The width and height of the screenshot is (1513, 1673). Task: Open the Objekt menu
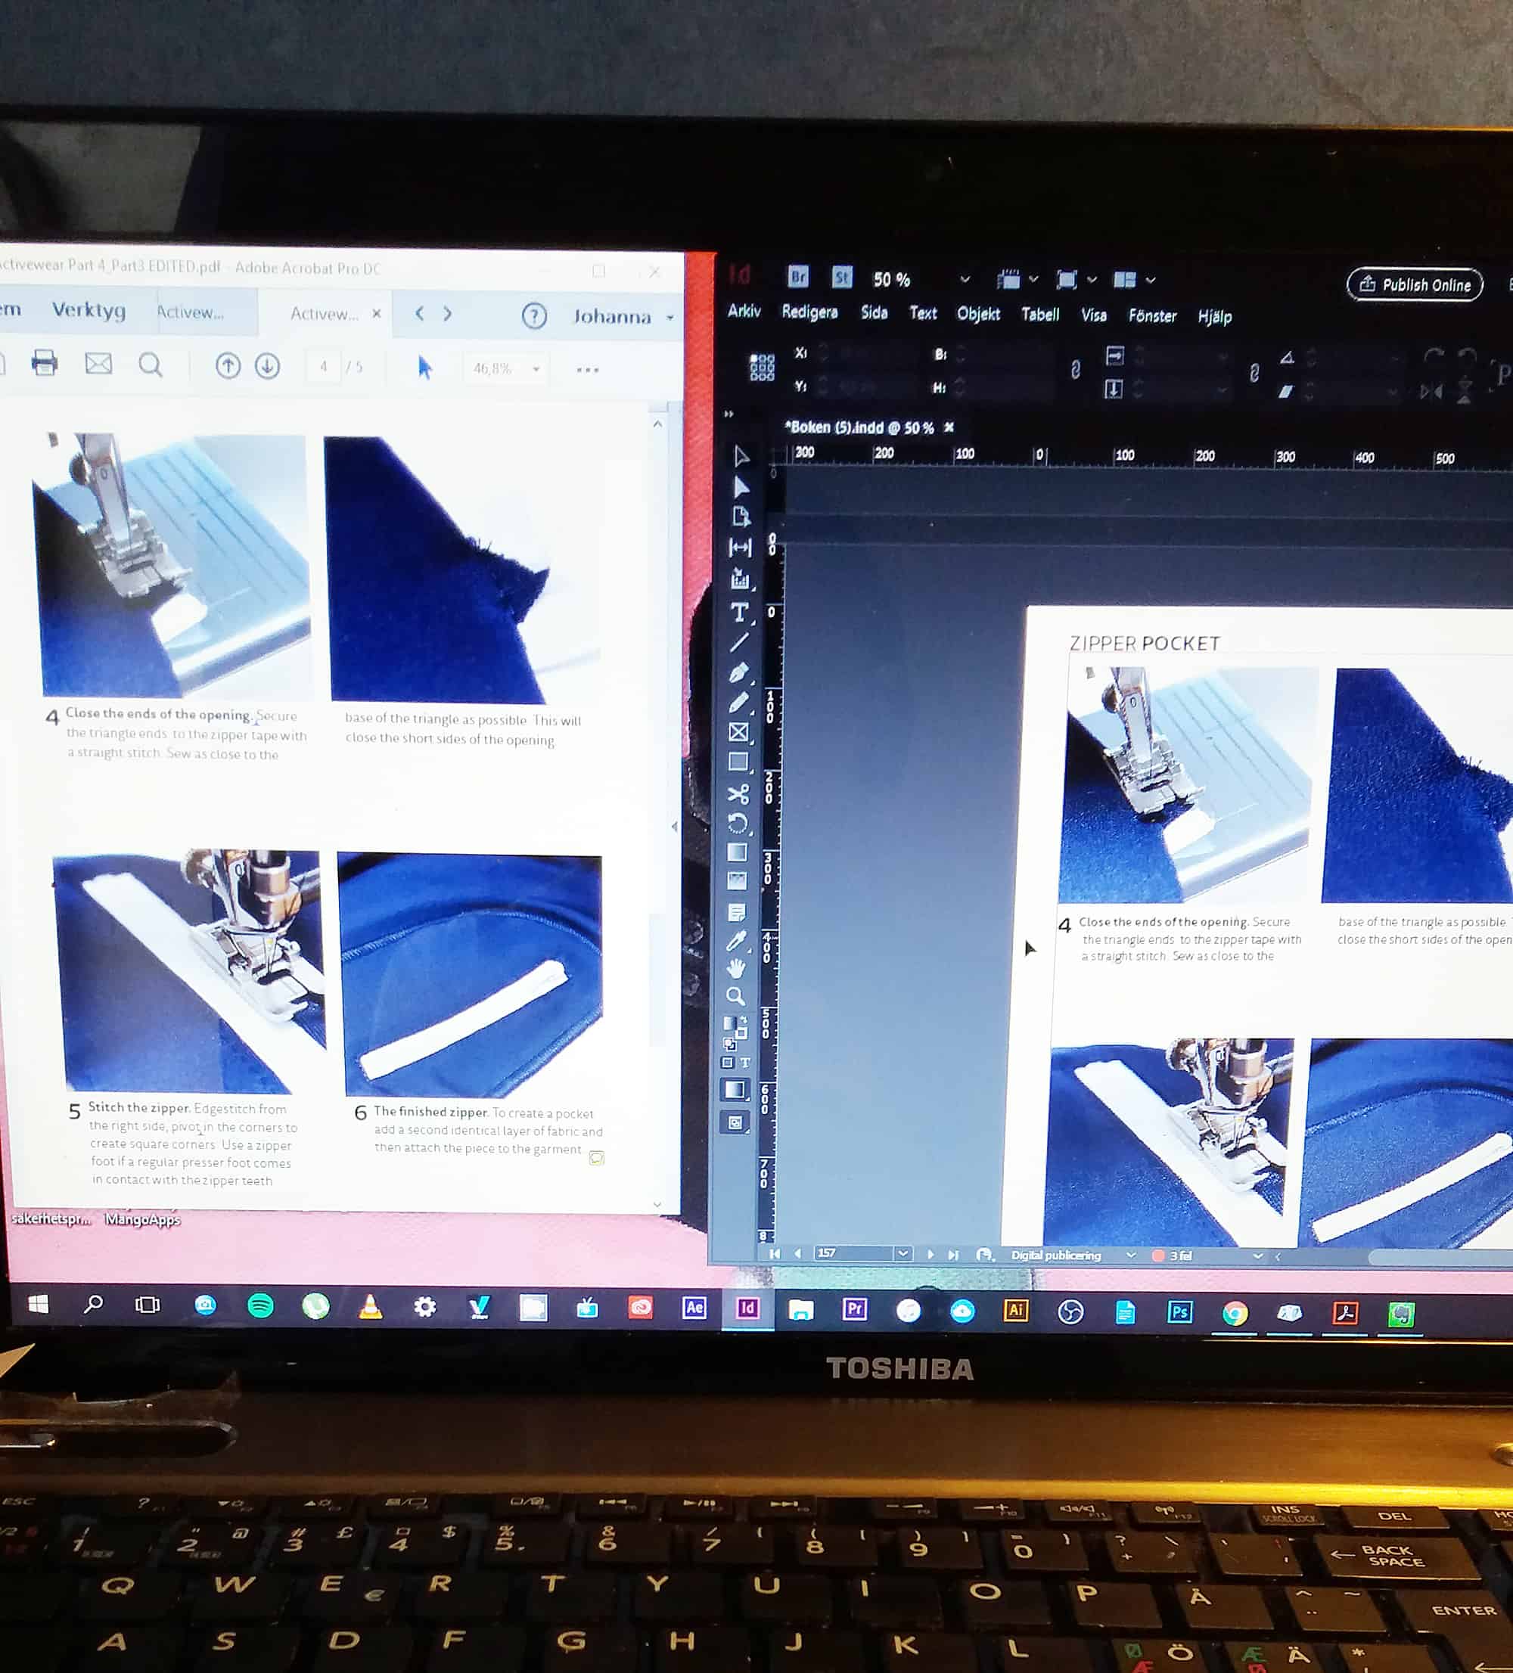pyautogui.click(x=977, y=314)
